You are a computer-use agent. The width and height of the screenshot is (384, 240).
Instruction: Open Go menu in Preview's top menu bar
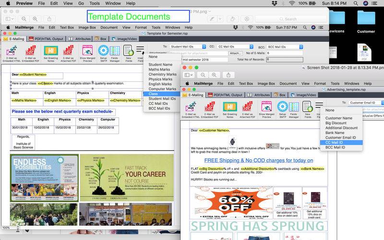click(81, 3)
